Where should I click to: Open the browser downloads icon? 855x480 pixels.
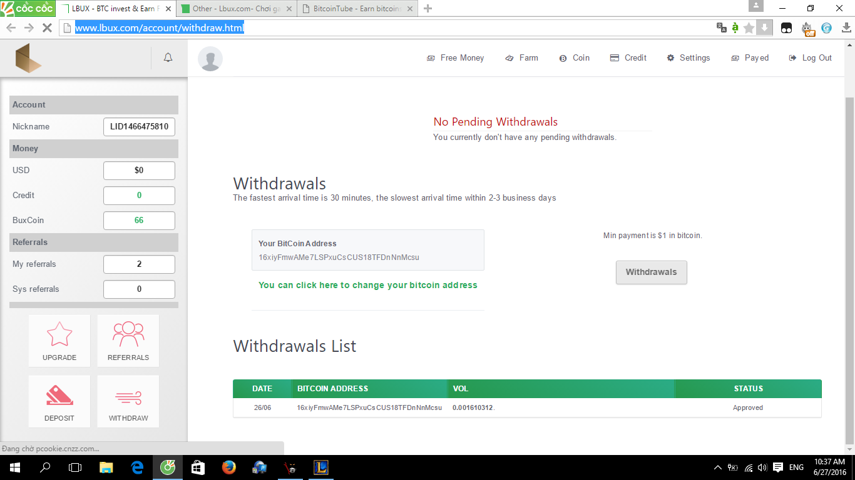pos(846,28)
